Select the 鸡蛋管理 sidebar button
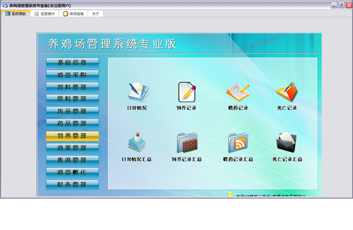Screen dimensions: 353x230 (72, 148)
